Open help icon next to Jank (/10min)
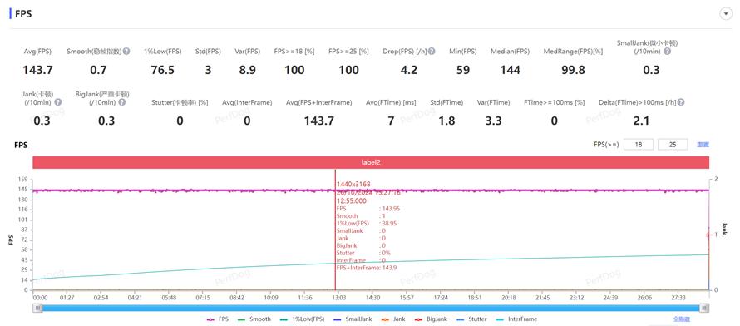The height and width of the screenshot is (326, 740). tap(57, 102)
